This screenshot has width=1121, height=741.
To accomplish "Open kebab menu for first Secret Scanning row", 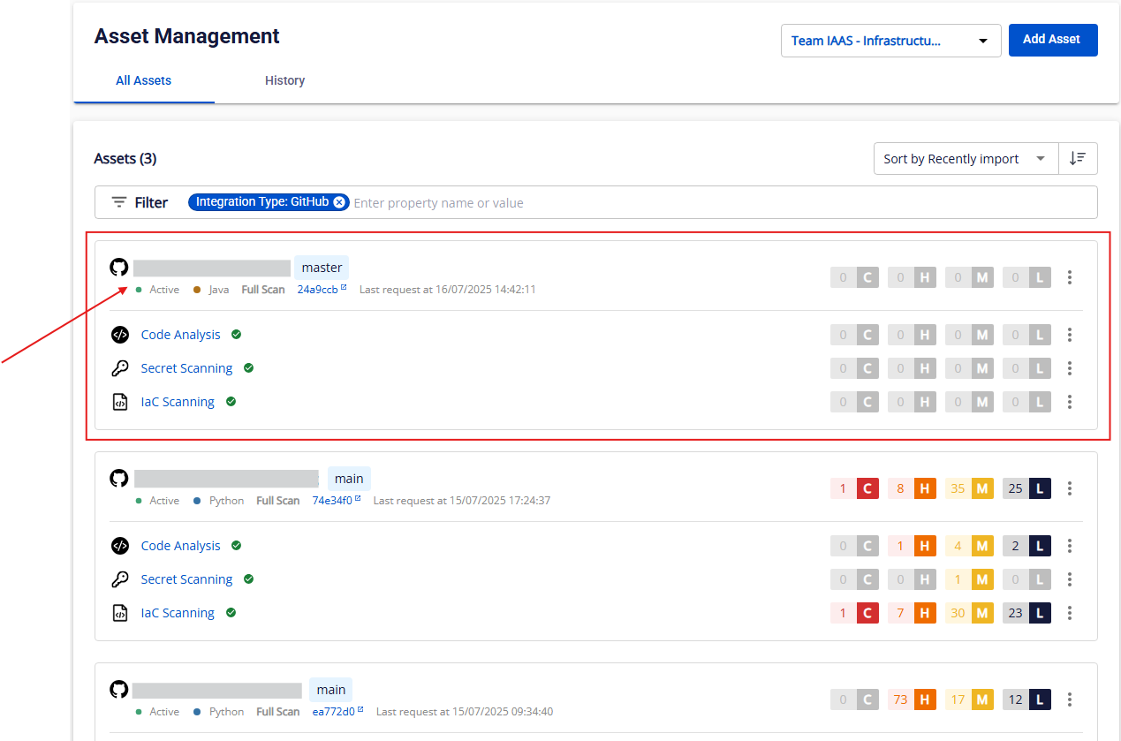I will [x=1070, y=368].
